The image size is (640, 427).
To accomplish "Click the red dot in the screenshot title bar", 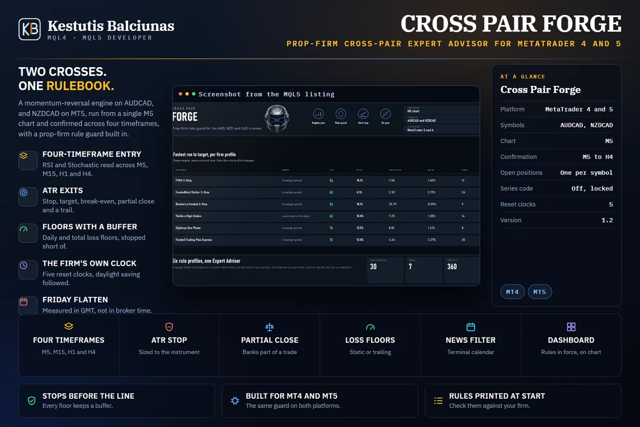I will pos(181,94).
